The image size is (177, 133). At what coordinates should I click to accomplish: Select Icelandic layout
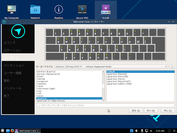click(69, 84)
